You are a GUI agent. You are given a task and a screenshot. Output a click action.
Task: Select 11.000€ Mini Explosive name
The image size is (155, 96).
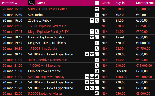click(45, 66)
